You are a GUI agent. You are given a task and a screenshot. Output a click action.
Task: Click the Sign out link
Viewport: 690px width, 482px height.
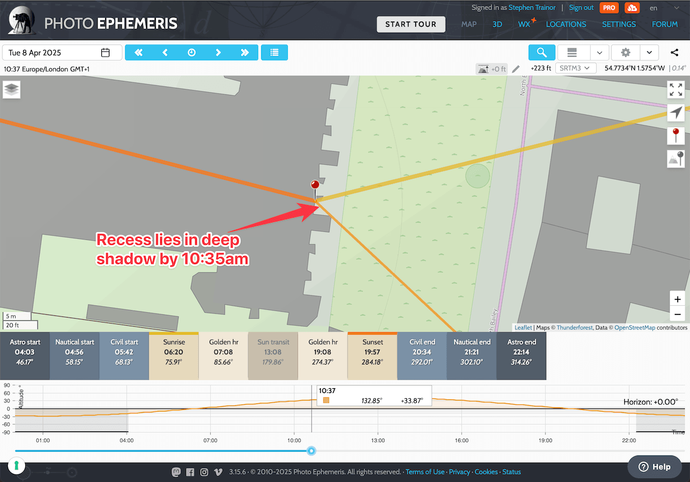(581, 8)
